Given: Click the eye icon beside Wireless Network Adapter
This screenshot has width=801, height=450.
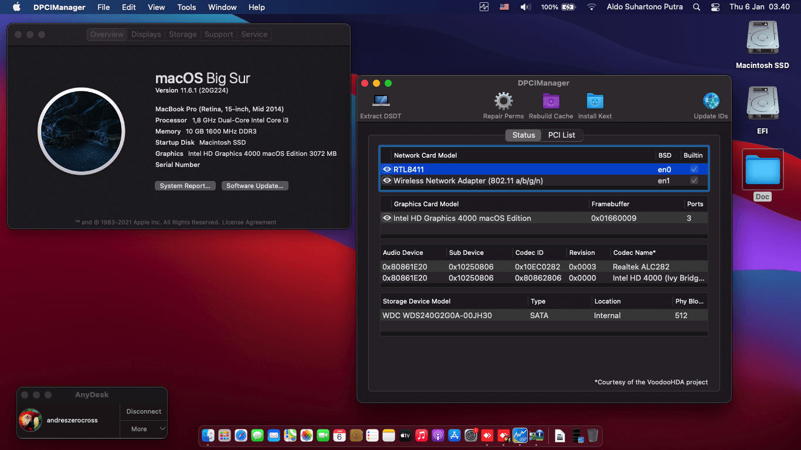Looking at the screenshot, I should [x=387, y=180].
